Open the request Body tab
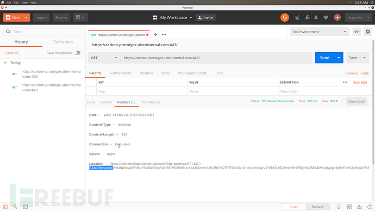The height and width of the screenshot is (211, 375). pyautogui.click(x=165, y=73)
